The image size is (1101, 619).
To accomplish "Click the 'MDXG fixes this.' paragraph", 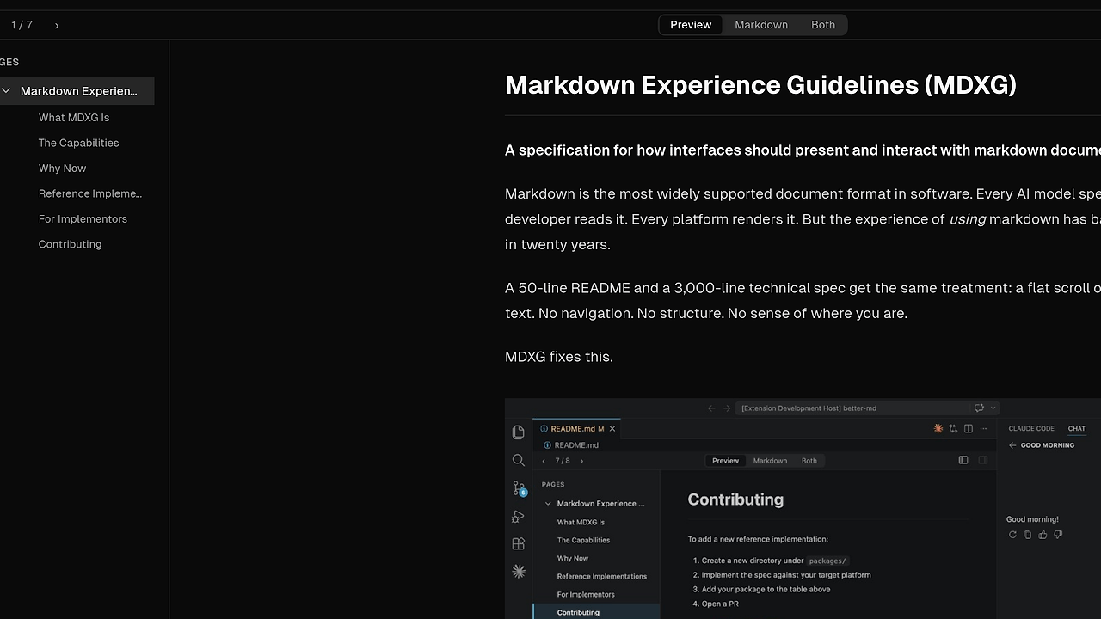I will click(559, 357).
